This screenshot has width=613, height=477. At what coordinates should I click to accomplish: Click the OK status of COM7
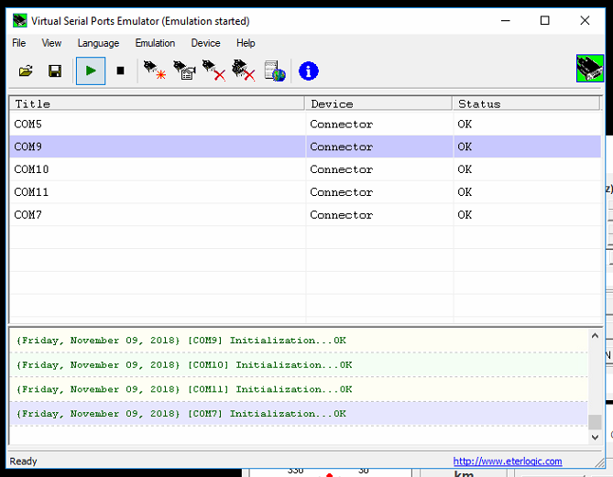465,214
